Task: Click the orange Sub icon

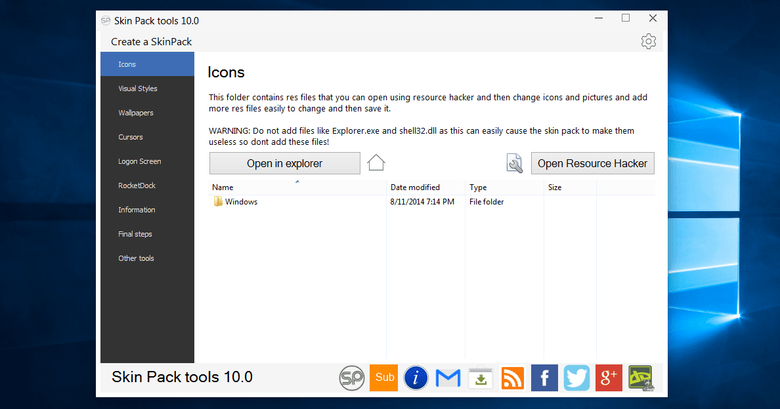Action: coord(383,378)
